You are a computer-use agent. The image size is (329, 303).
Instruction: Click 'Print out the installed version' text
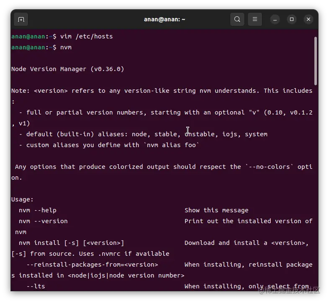(249, 221)
